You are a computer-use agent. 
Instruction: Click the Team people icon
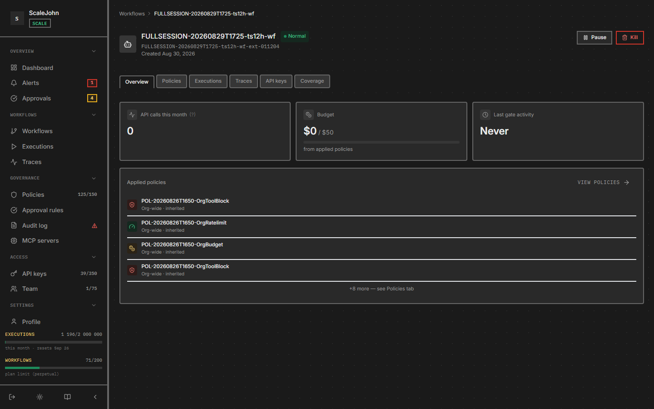pos(14,289)
